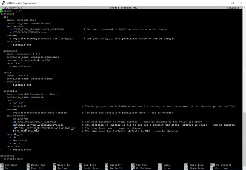
Task: Place cursor on image: mariadb:10.4 line
Action: (21, 20)
